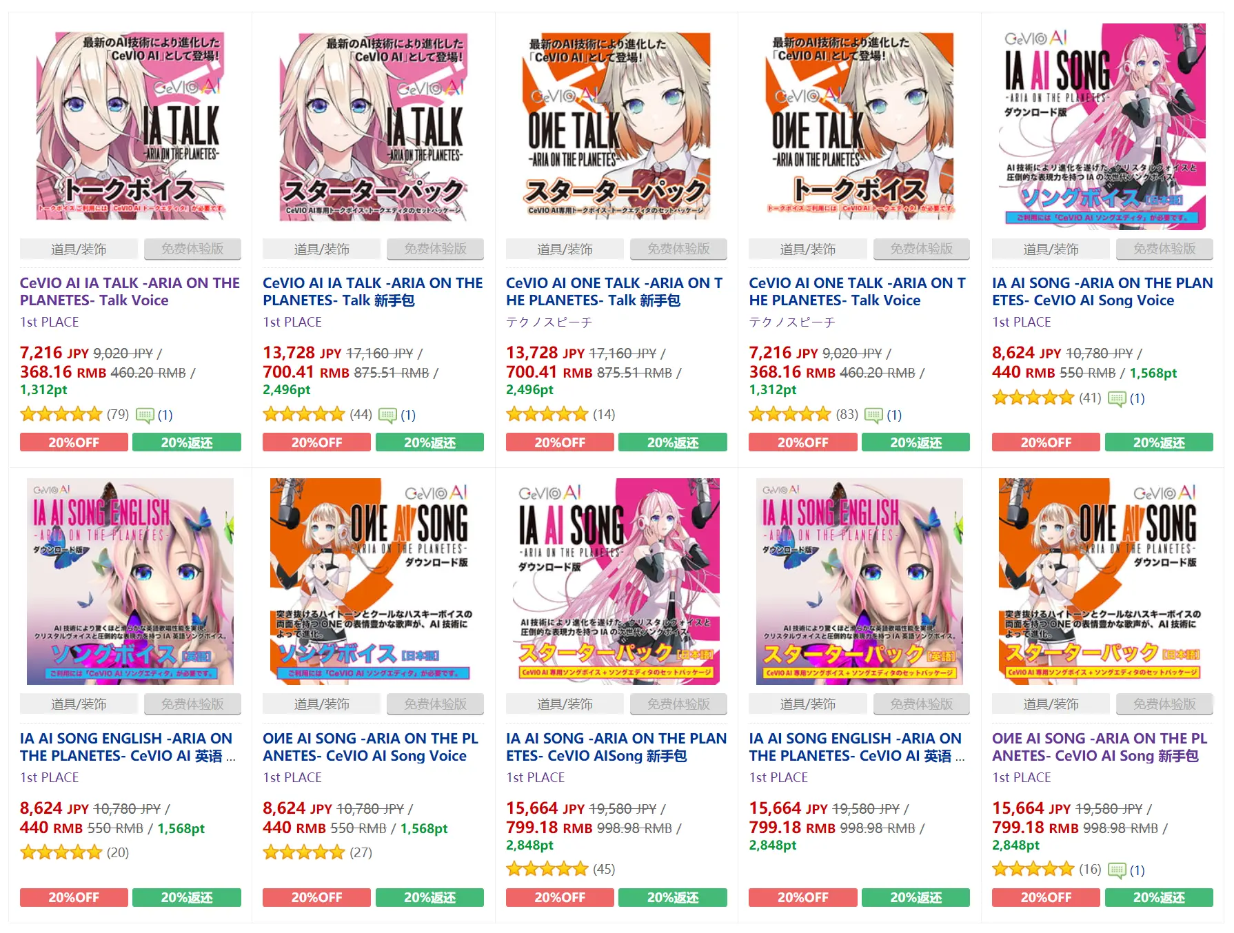Open IA AI SONG -ARIA ON THE PLANETES- Song Voice link
The height and width of the screenshot is (933, 1234).
tap(1102, 291)
